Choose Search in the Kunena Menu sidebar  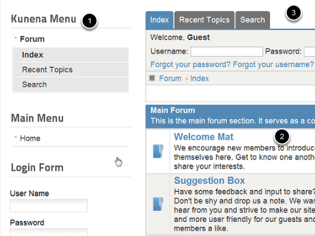[x=71, y=85]
